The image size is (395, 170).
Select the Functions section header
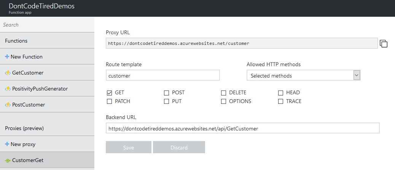click(47, 41)
